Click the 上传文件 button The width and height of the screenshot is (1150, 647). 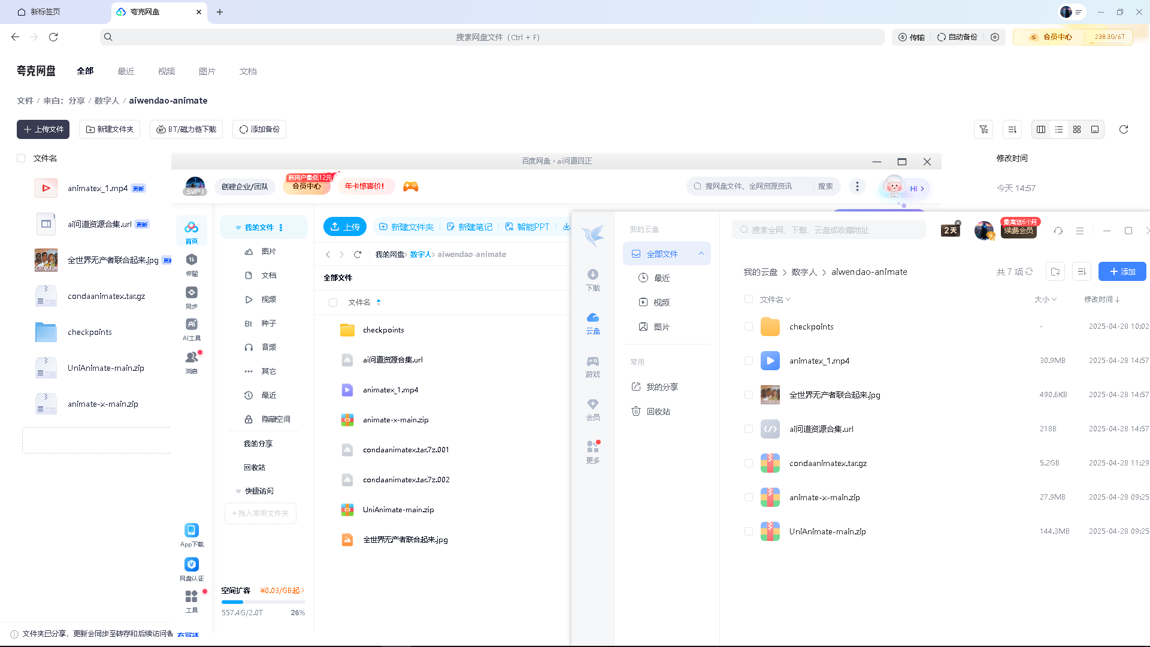pos(43,129)
